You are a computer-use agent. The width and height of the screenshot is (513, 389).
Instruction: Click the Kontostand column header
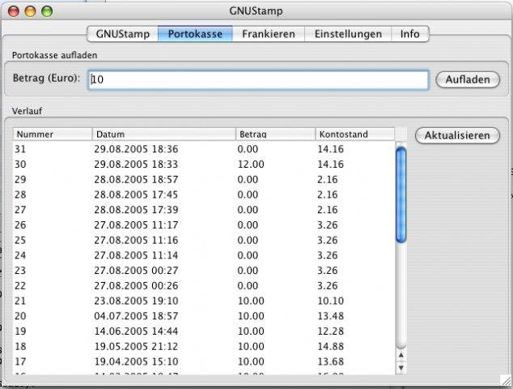355,135
